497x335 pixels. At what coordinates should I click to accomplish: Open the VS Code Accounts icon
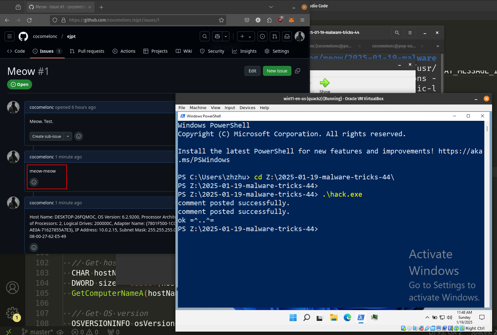tap(13, 288)
